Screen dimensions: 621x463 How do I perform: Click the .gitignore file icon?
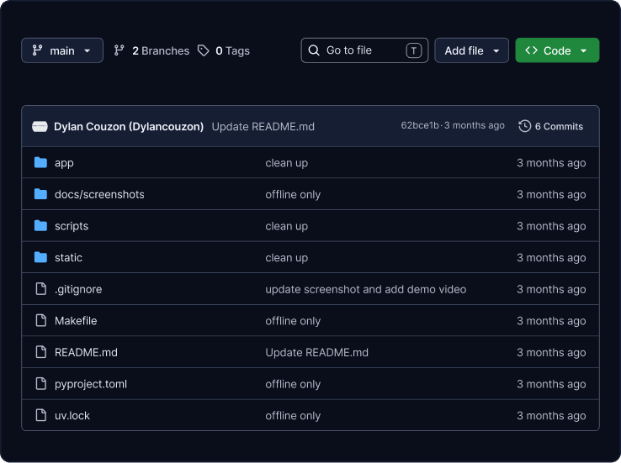[x=40, y=288]
